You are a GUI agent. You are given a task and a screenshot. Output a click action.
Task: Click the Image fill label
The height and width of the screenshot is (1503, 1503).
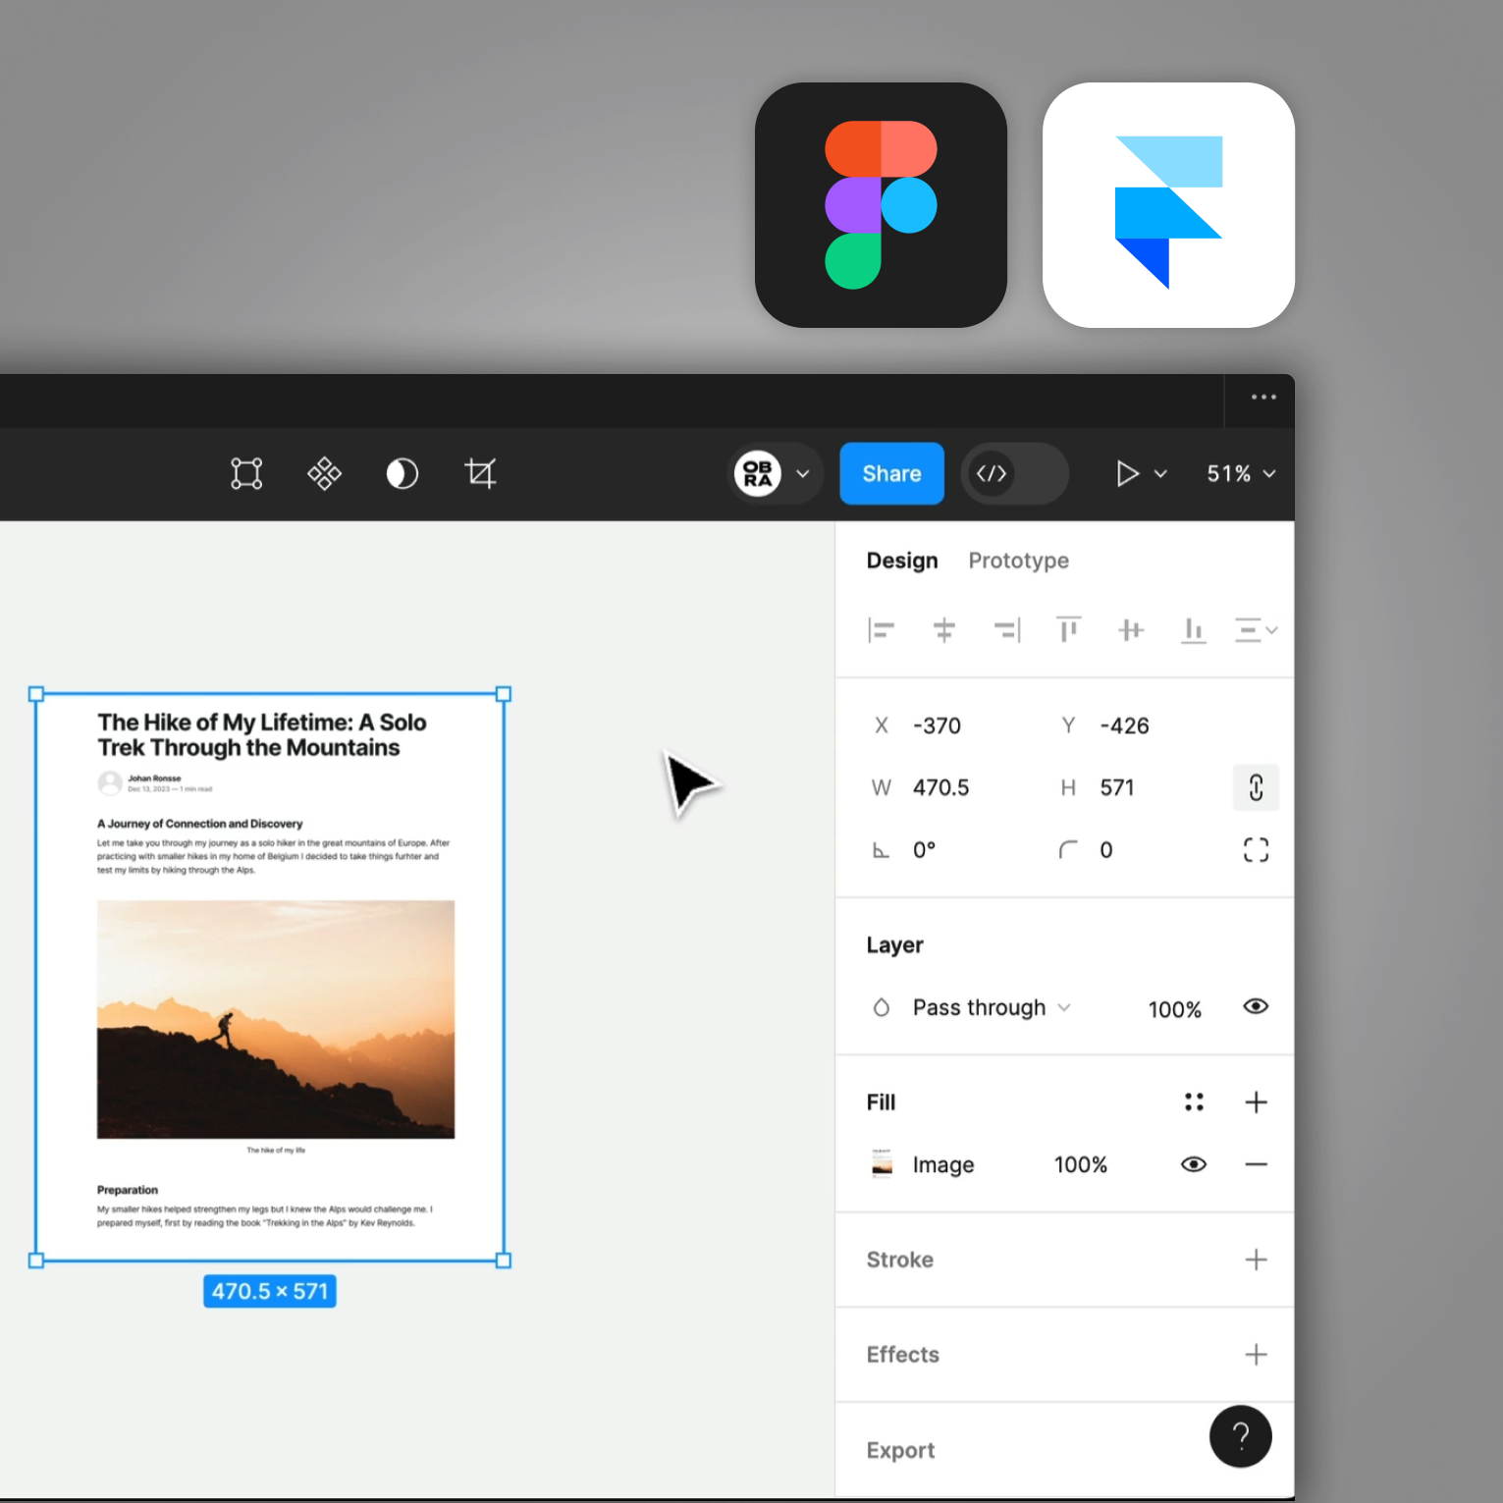(943, 1164)
